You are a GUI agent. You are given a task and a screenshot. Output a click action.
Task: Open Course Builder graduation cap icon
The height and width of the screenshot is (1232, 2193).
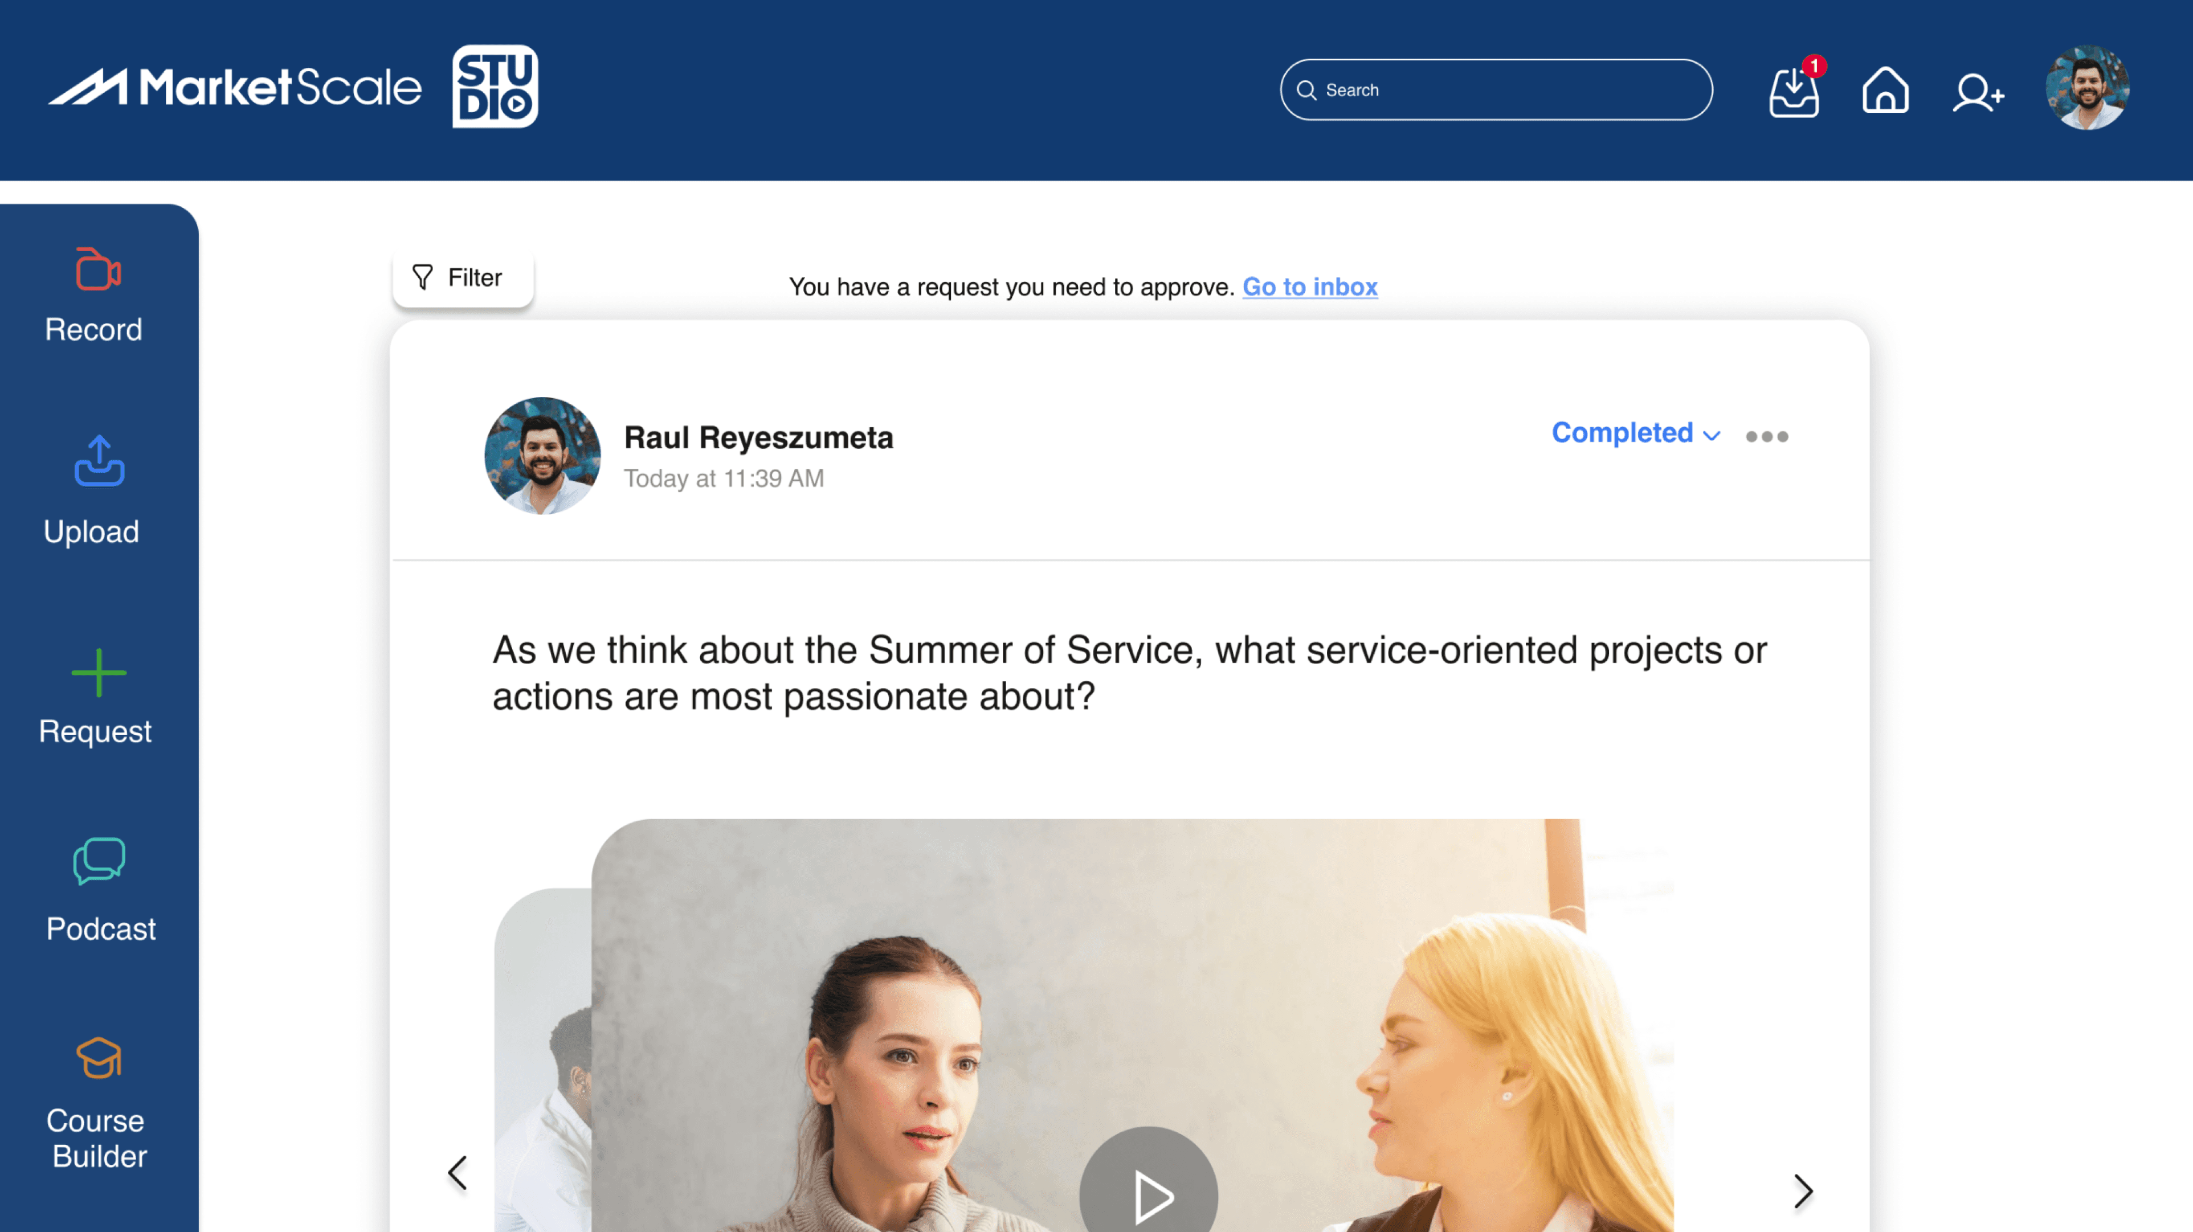click(99, 1058)
